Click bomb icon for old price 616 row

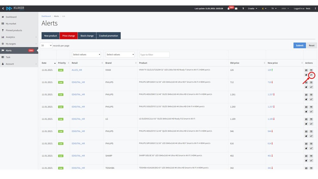click(x=306, y=148)
